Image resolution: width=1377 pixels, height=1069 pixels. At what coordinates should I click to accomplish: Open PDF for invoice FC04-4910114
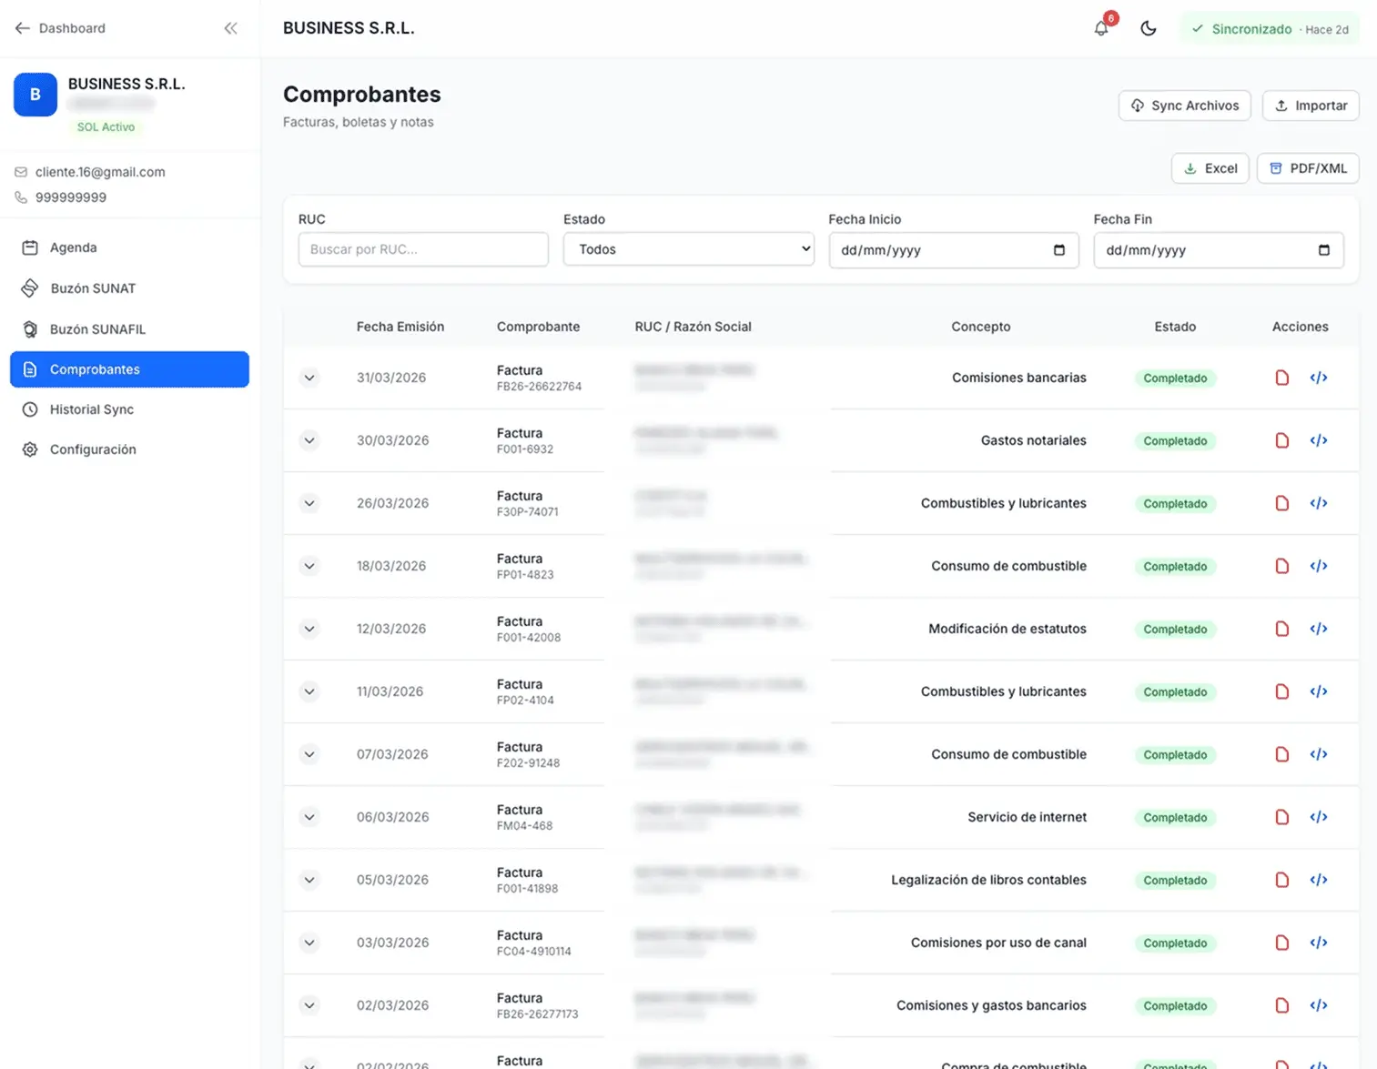click(1281, 943)
